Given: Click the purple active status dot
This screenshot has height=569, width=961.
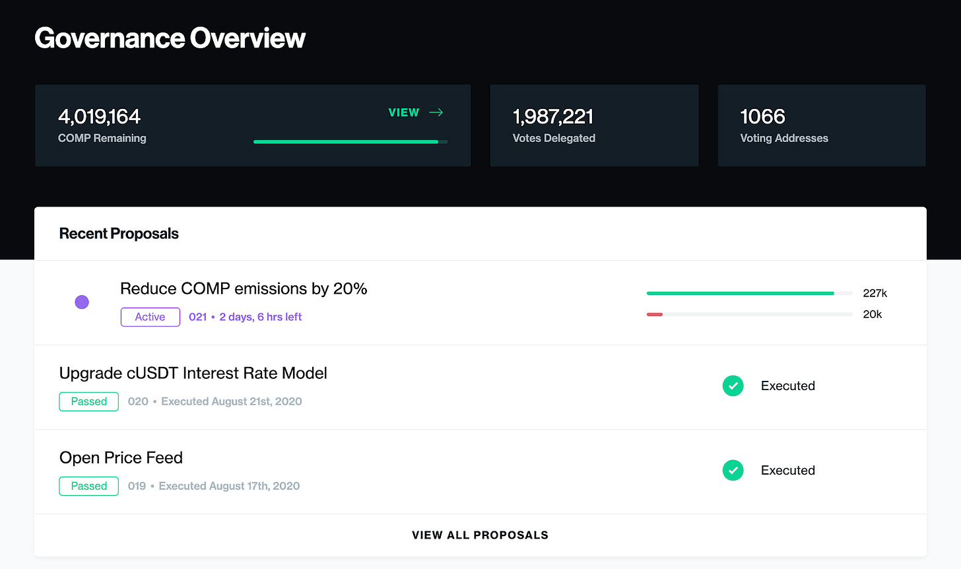Looking at the screenshot, I should (82, 302).
